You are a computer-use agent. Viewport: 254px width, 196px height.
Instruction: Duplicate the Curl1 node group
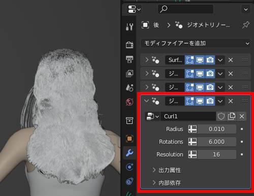(x=231, y=116)
